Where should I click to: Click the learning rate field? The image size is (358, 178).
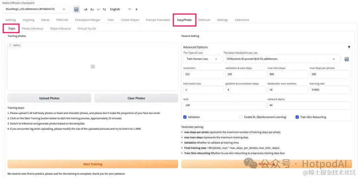pos(330,90)
